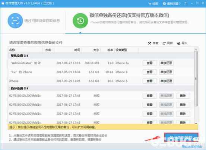This screenshot has height=150, width=206.
Task: Click the 10.1.1 version cell
Action: pos(109,72)
